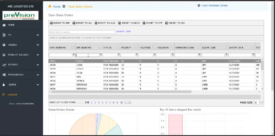275x136 pixels.
Task: Open the WMS Order No filter-condition icon
Action: pyautogui.click(x=74, y=54)
